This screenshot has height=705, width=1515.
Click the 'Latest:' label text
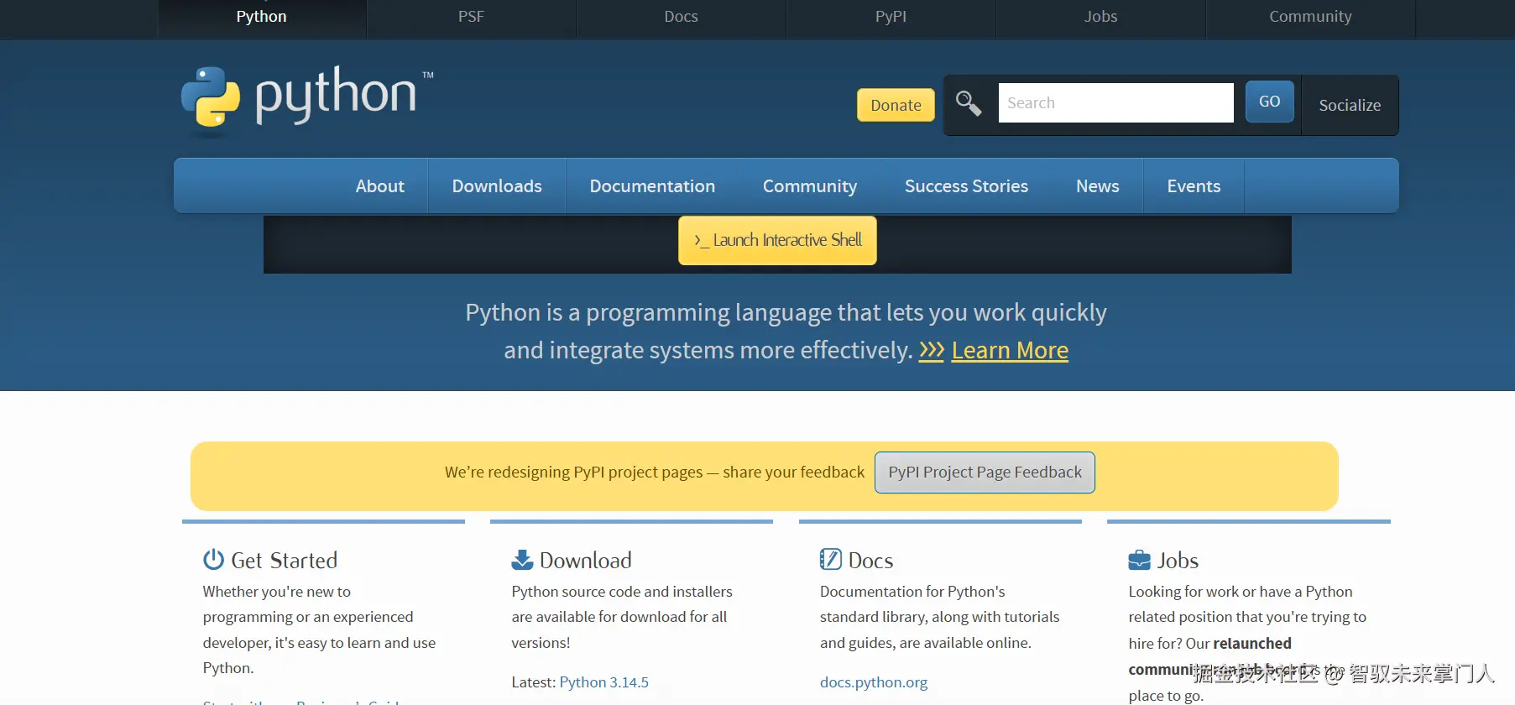click(534, 682)
